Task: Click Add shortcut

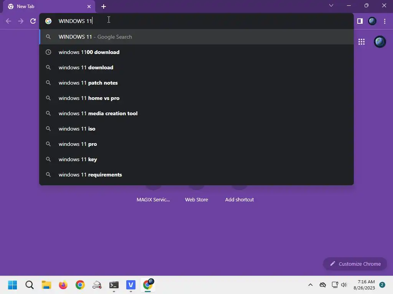Action: tap(239, 199)
